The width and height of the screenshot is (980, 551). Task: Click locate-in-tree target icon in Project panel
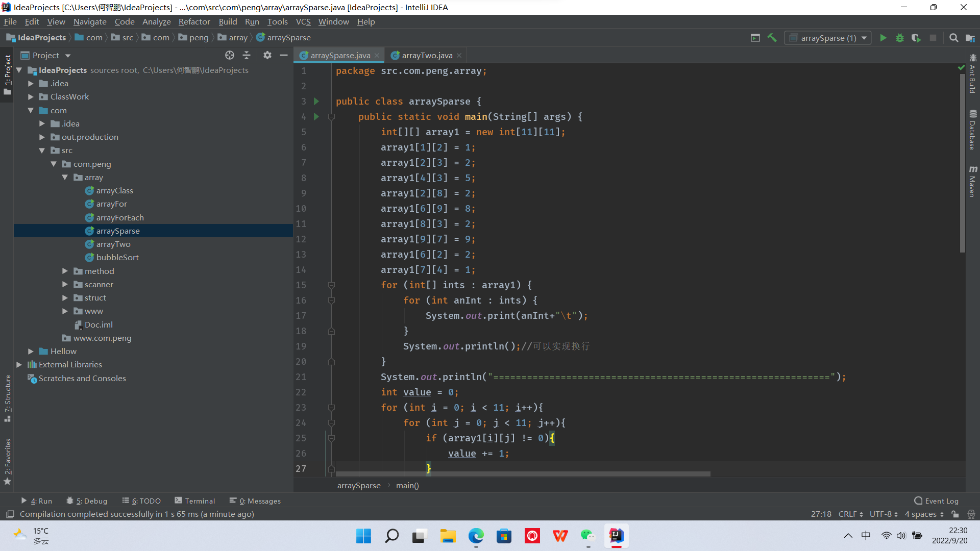click(x=230, y=55)
